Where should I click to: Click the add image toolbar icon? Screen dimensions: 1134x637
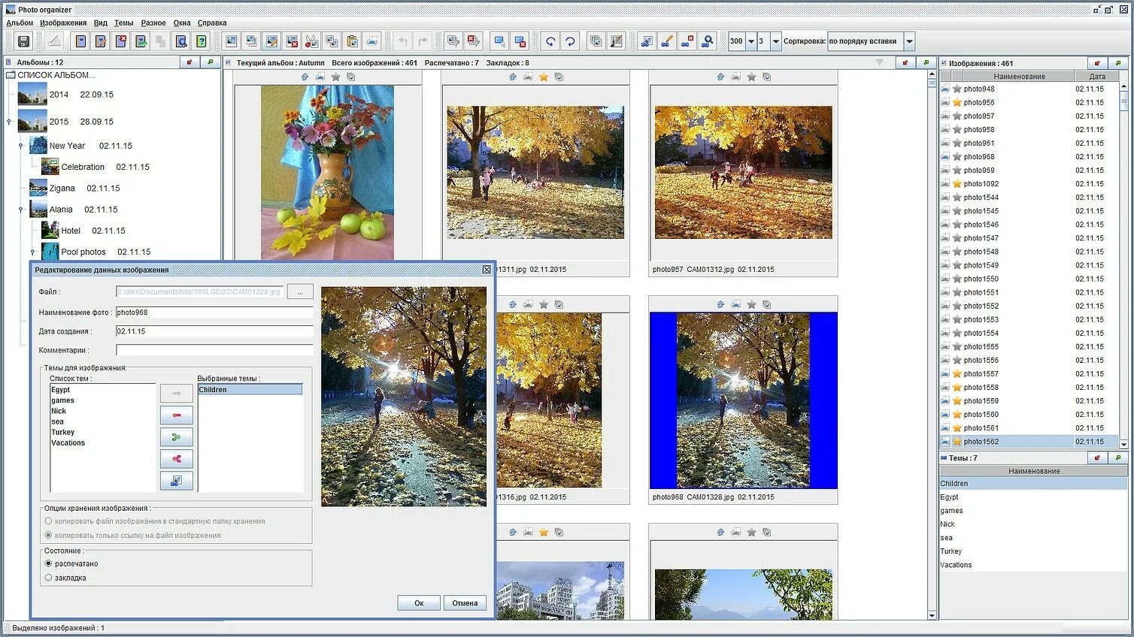[232, 41]
